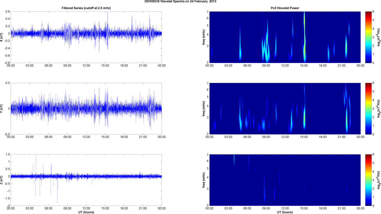Click the Z component wavelet power spectrogram

285,180
